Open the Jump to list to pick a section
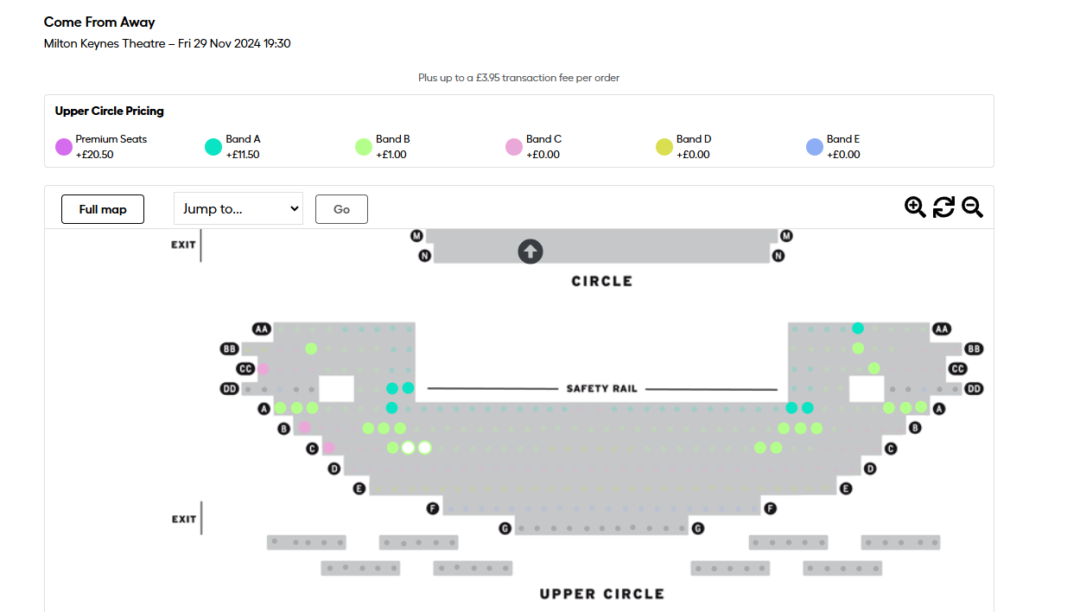 238,208
